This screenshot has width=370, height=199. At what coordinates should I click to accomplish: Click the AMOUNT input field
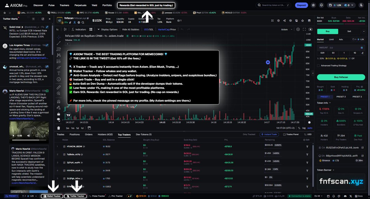point(341,48)
